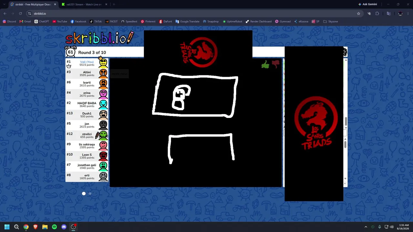Open the tab search dropdown arrow

4,5
